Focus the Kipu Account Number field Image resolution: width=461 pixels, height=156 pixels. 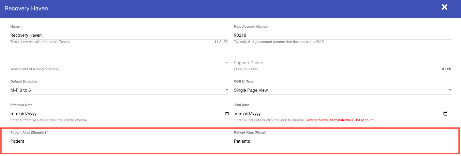[342, 35]
